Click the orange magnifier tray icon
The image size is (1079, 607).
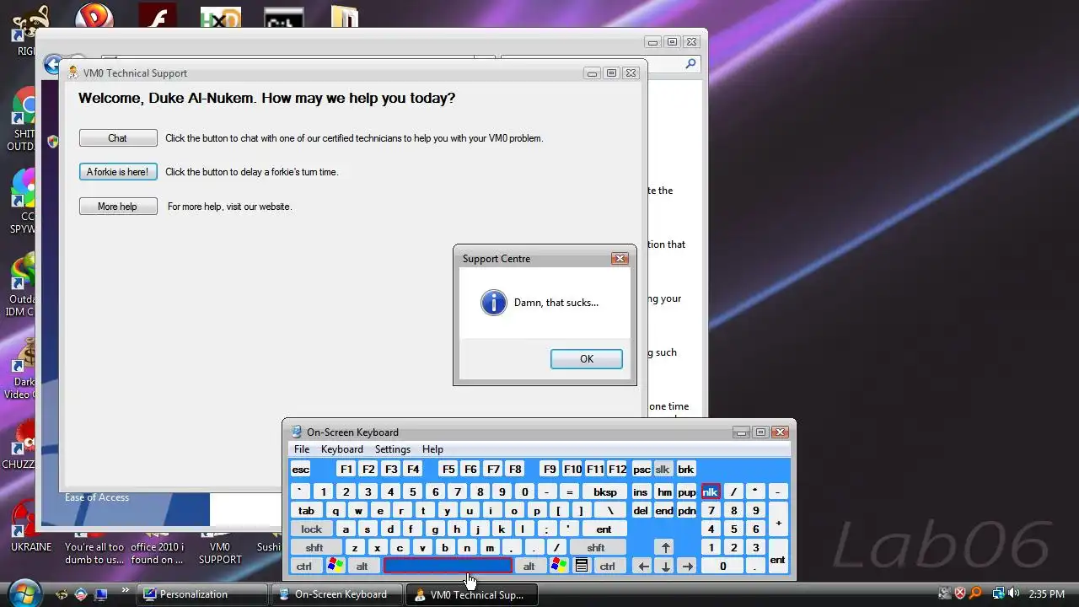pyautogui.click(x=975, y=594)
